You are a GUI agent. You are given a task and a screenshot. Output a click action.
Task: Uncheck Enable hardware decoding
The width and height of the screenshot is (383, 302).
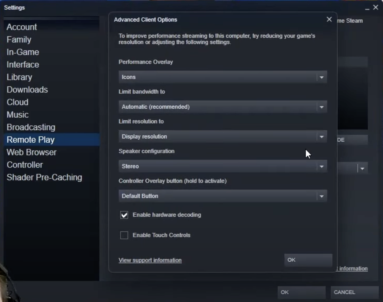(124, 215)
